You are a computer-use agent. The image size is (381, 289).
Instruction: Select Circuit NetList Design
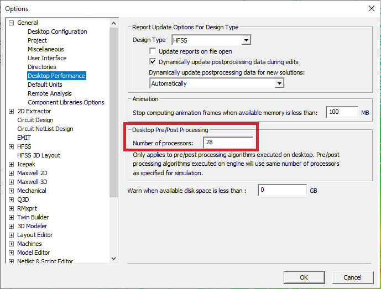pyautogui.click(x=45, y=129)
